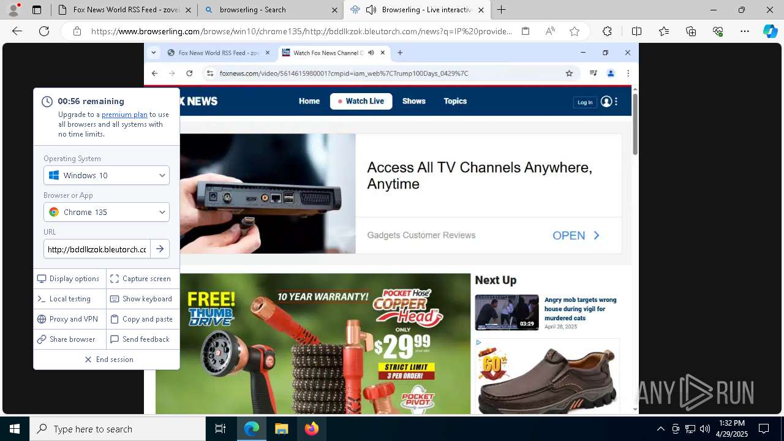
Task: Expand Operating System Windows 10 dropdown
Action: click(107, 175)
